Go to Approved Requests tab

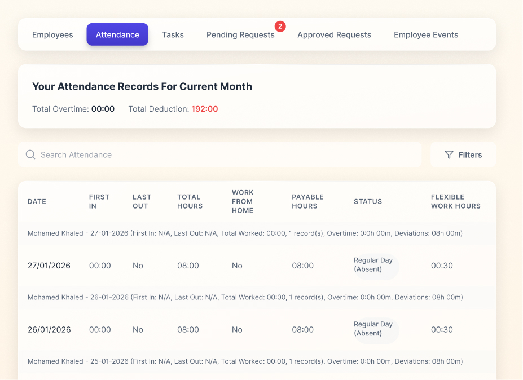click(334, 34)
